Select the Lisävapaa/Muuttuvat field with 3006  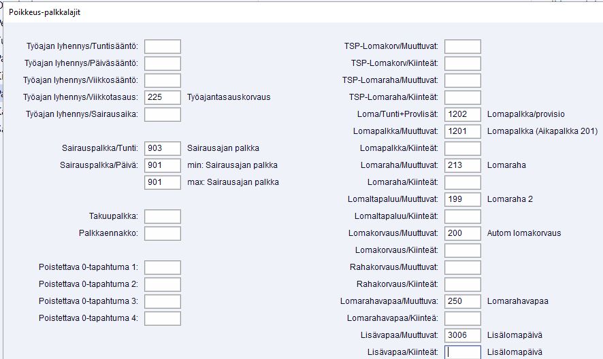pos(463,335)
